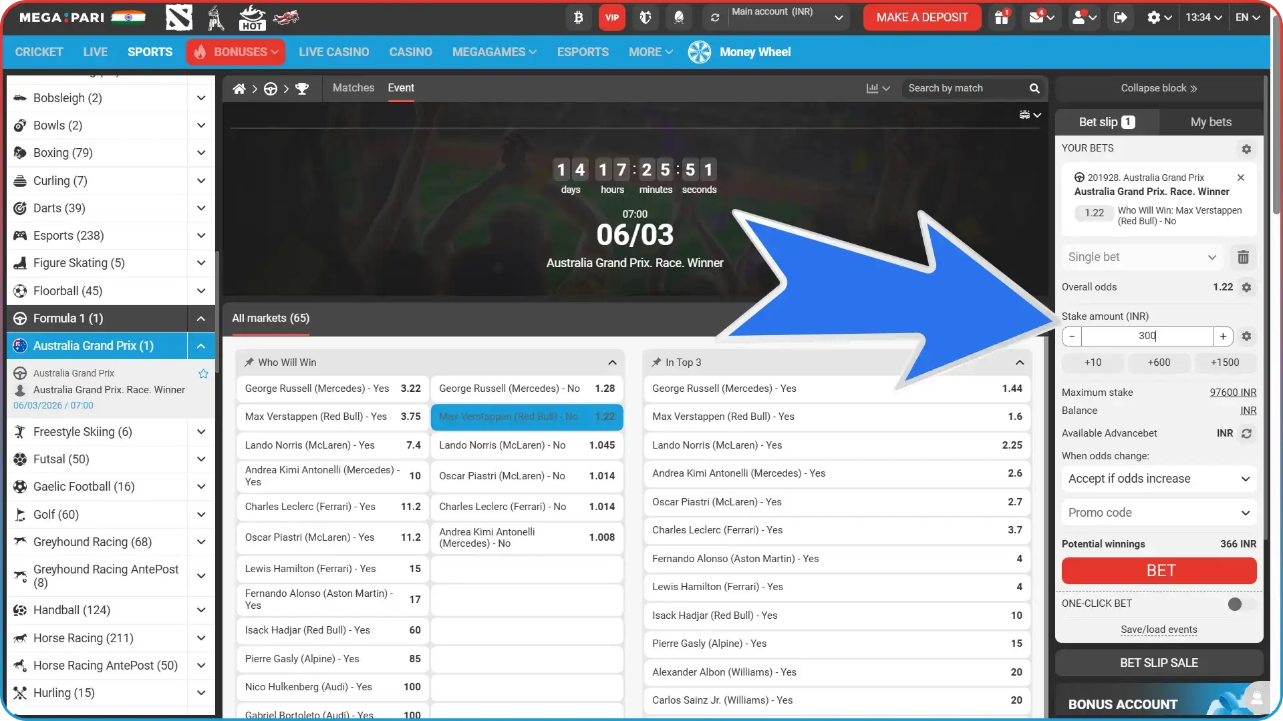Open the CRICKET menu
1283x721 pixels.
[39, 52]
